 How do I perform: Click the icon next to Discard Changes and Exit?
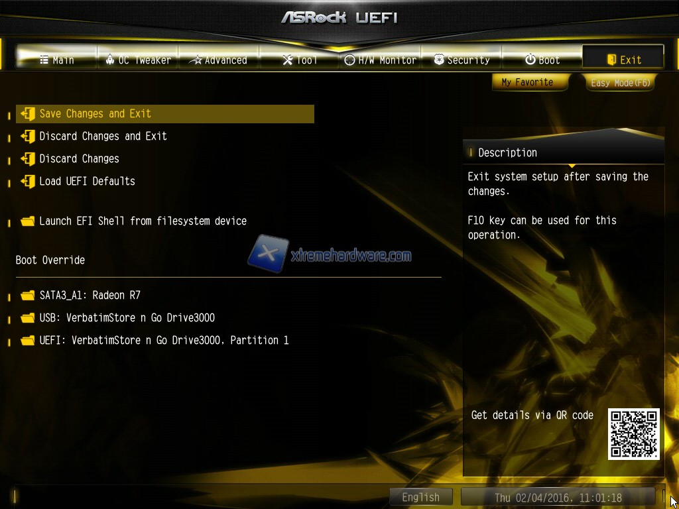(x=28, y=137)
